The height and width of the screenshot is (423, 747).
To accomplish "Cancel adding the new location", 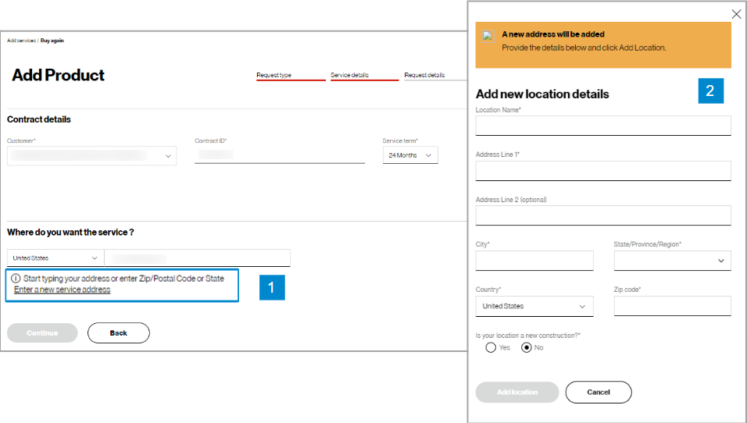I will tap(599, 392).
